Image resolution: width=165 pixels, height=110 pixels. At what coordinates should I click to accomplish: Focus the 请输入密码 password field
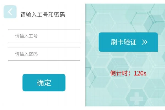[x=44, y=54]
